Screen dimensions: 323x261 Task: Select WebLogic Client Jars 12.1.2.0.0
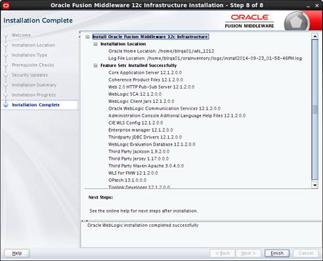[x=141, y=102]
